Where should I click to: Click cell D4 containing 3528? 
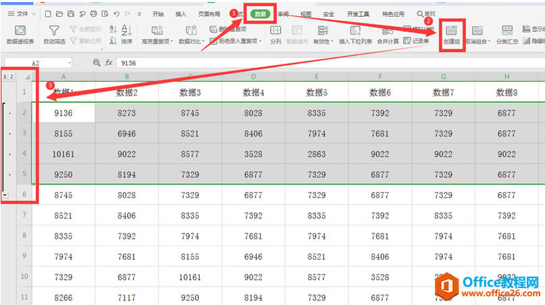coord(253,154)
